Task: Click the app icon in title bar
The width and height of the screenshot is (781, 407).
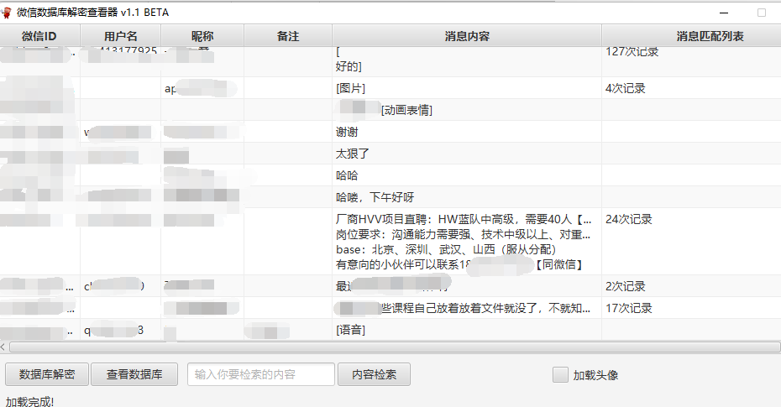Action: (7, 13)
